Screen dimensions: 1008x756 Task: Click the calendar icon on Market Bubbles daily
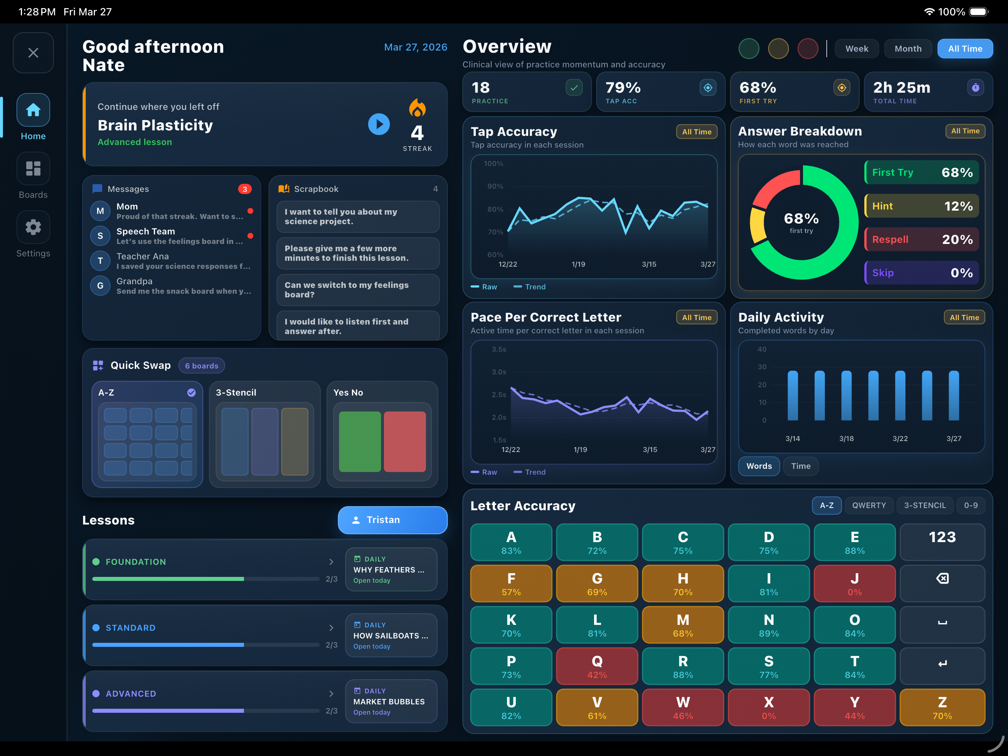(357, 691)
